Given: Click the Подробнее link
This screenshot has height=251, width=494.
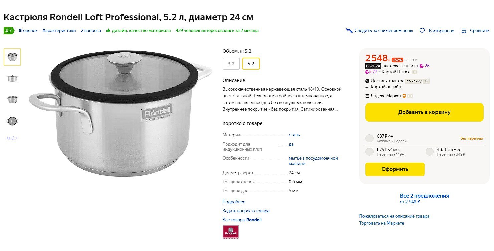Looking at the screenshot, I should (234, 202).
